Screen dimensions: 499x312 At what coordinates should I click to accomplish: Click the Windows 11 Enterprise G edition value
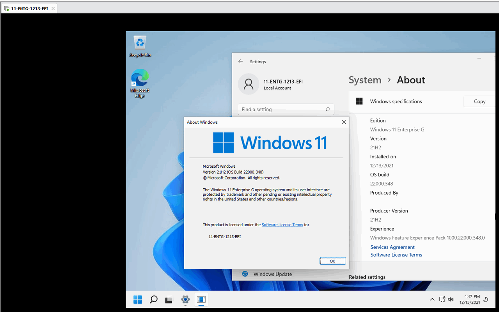tap(397, 129)
